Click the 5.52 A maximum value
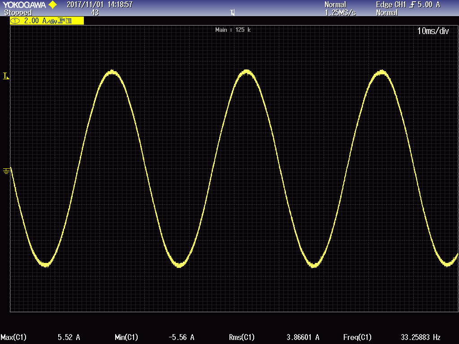This screenshot has height=344, width=459. (x=69, y=337)
